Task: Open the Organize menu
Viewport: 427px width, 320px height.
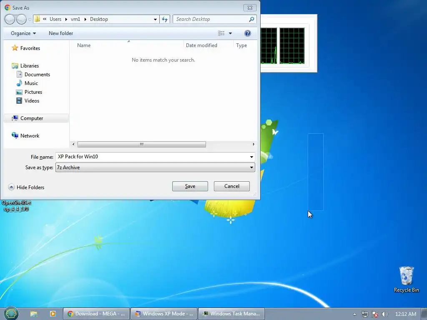Action: click(23, 33)
